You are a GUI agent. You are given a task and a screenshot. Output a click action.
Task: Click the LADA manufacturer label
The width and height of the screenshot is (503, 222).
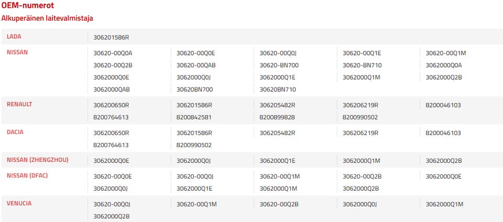[x=14, y=37]
